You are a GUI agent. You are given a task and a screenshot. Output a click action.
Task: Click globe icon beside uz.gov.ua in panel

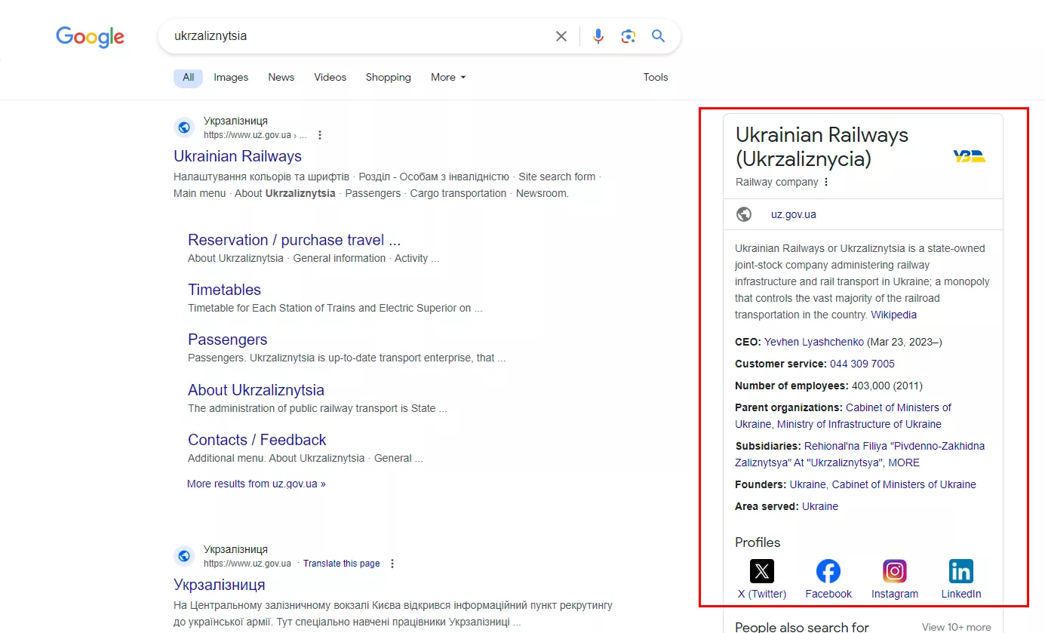[x=744, y=214]
